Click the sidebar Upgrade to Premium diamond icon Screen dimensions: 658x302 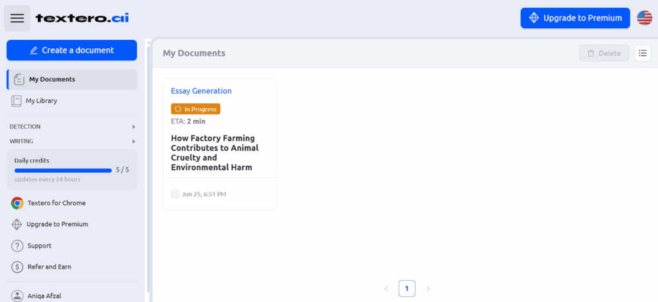click(16, 224)
